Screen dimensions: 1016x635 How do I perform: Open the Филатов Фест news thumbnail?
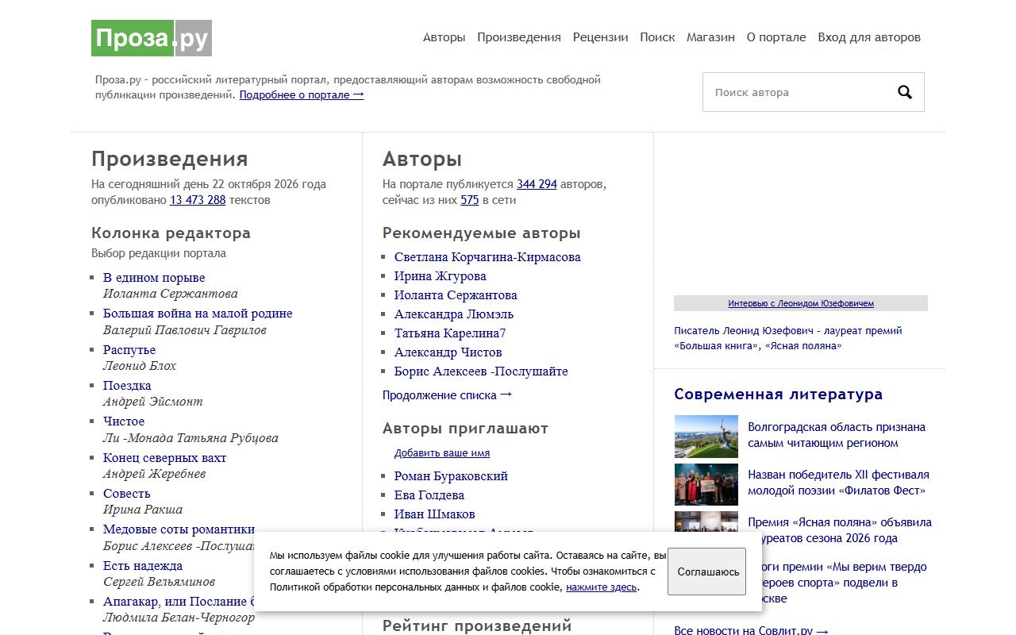click(706, 484)
